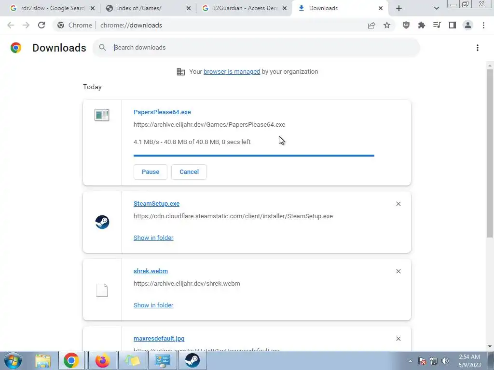The width and height of the screenshot is (494, 370).
Task: Click the PapersPlease64.exe download progress bar
Action: click(254, 156)
